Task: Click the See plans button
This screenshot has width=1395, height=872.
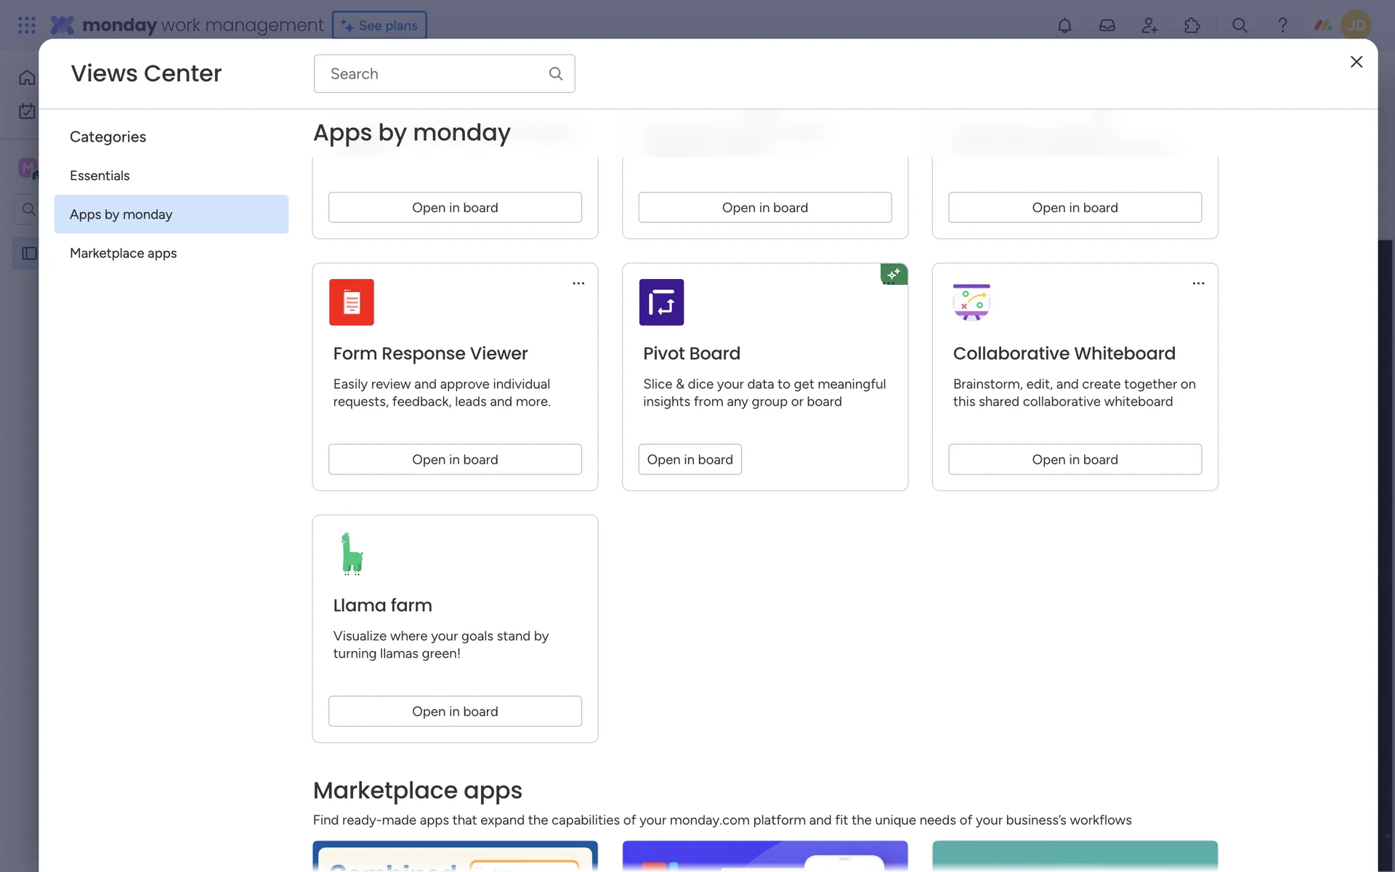Action: tap(379, 25)
